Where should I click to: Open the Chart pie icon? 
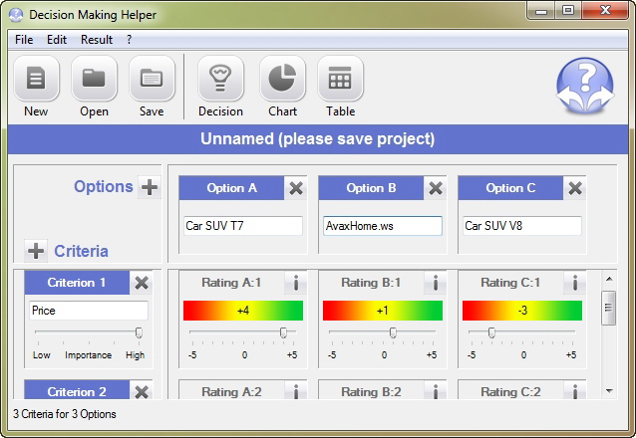[x=282, y=79]
